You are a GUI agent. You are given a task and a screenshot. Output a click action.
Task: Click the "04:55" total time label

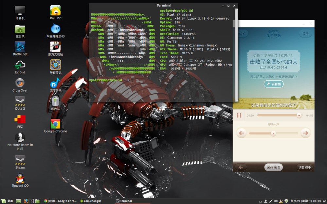click(x=310, y=116)
